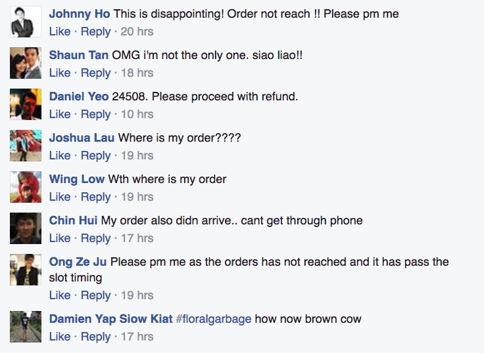Open the 20 hrs timestamp on Johnny's comment
The height and width of the screenshot is (353, 484).
pyautogui.click(x=137, y=31)
